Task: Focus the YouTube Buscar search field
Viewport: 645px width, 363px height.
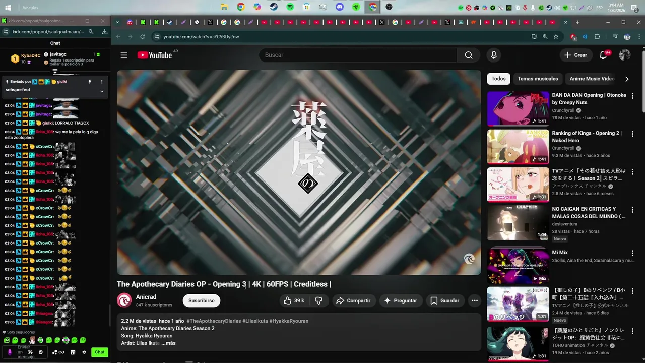Action: pyautogui.click(x=358, y=55)
